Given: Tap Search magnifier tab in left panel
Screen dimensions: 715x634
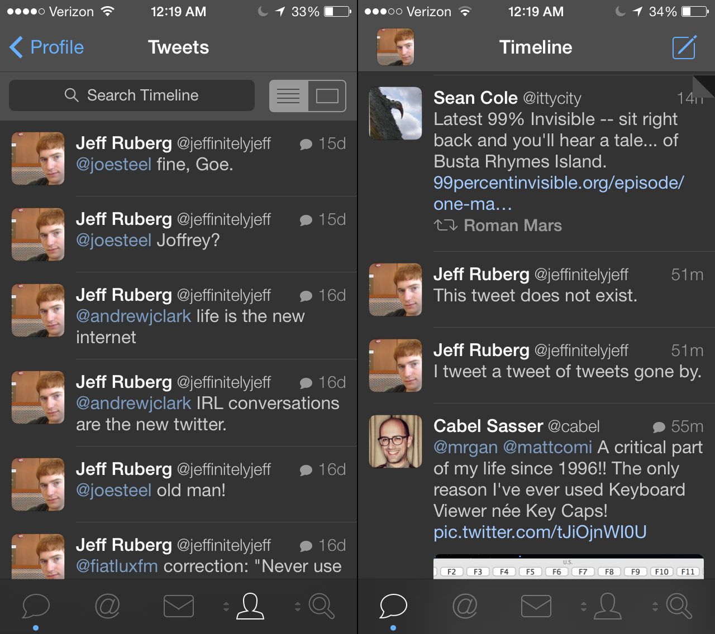Looking at the screenshot, I should point(322,606).
